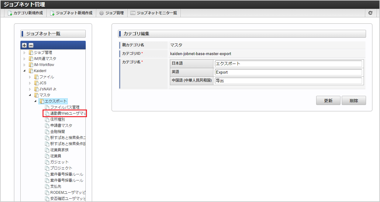Screen dimensions: 380x202
Task: Open the 安否確認ユーザマッピ job net
Action: click(68, 199)
